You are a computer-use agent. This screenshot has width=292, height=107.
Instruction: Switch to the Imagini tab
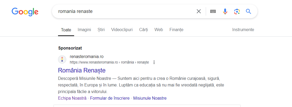point(84,30)
